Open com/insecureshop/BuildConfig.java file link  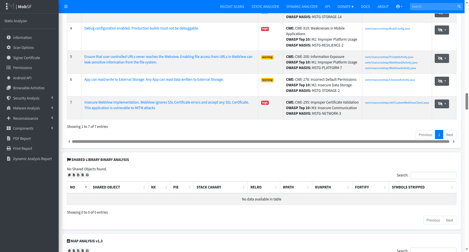388,29
